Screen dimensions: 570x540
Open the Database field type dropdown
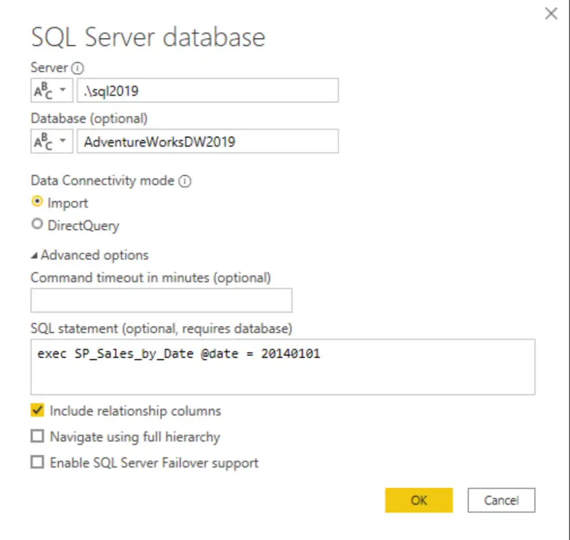(52, 141)
